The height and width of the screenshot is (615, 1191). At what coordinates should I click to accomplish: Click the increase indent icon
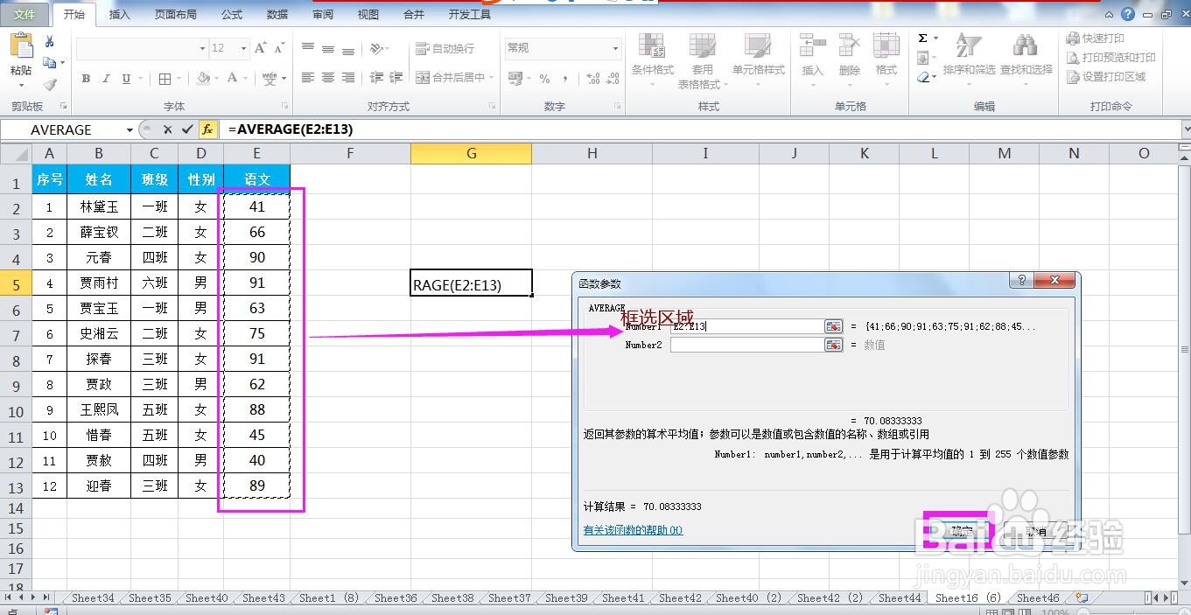point(396,78)
